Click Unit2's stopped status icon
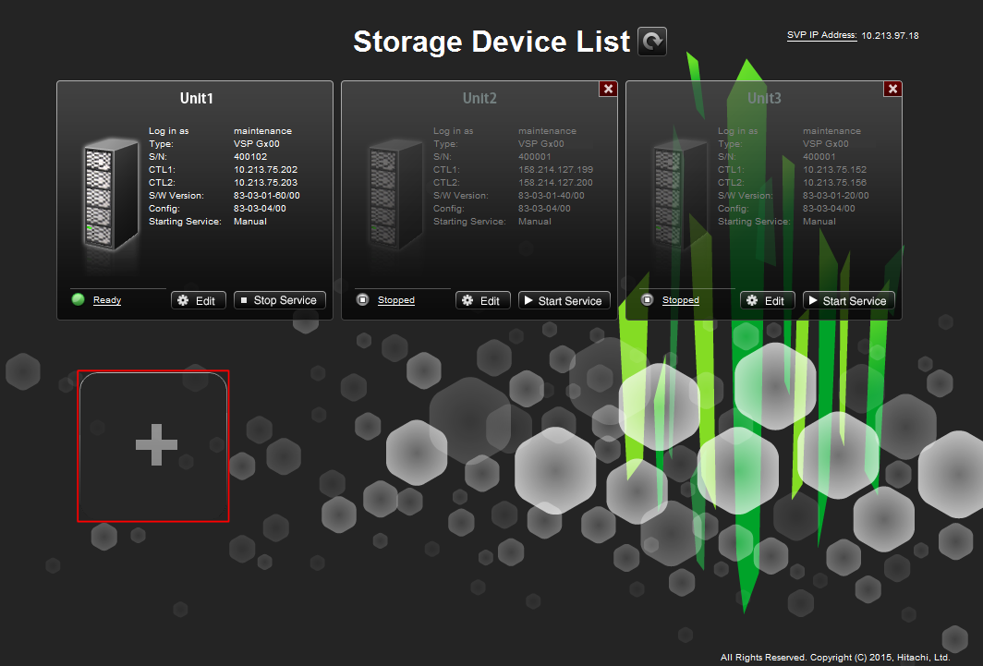 point(362,299)
